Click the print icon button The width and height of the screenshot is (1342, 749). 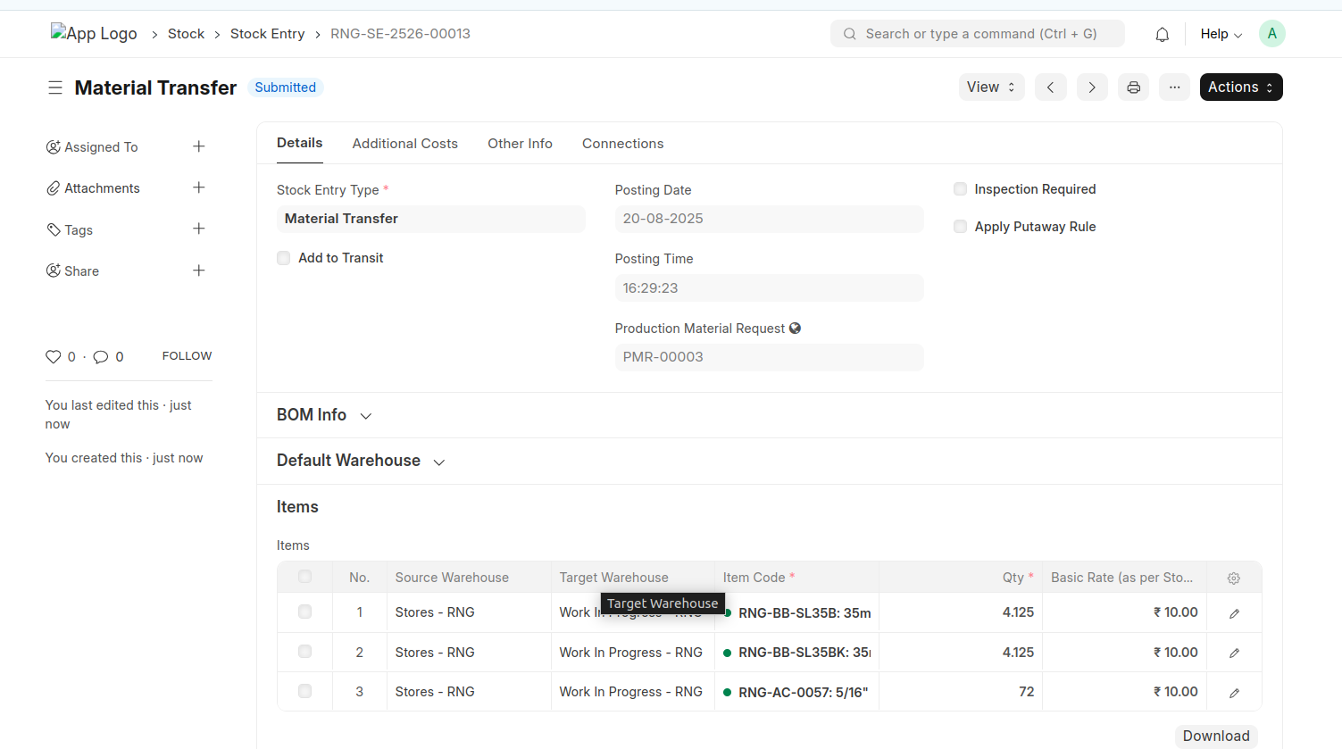[x=1133, y=87]
